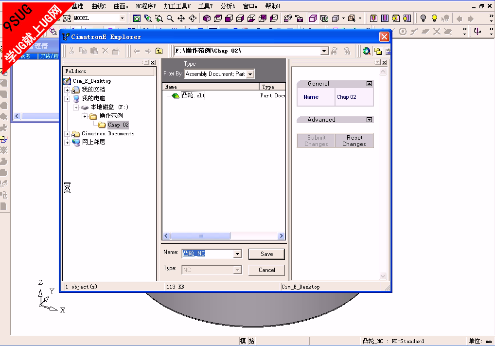Click Reset Changes button
This screenshot has width=495, height=346.
point(354,141)
